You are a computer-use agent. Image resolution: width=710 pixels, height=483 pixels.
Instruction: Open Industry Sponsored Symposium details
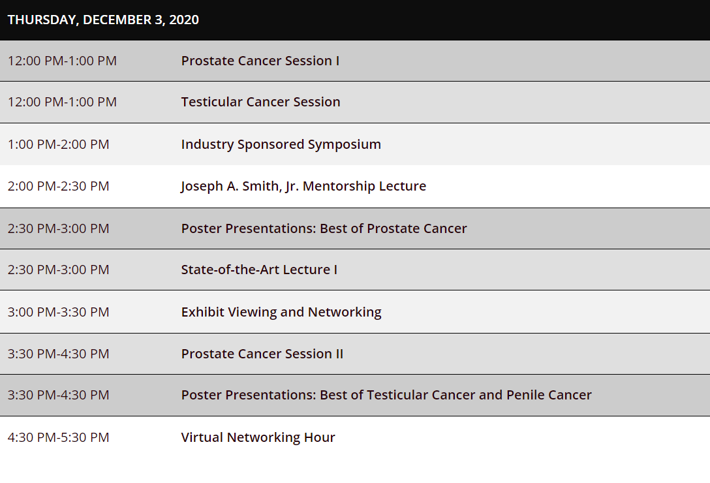pyautogui.click(x=281, y=144)
